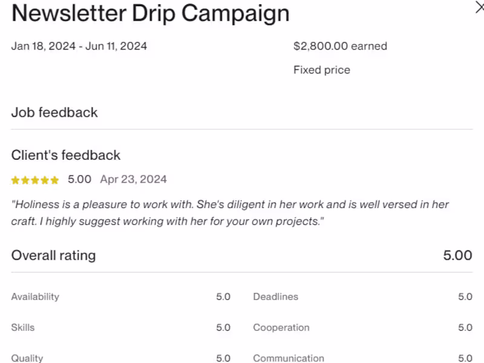Click the star rating group beside 5.00
484x363 pixels.
[x=34, y=180]
